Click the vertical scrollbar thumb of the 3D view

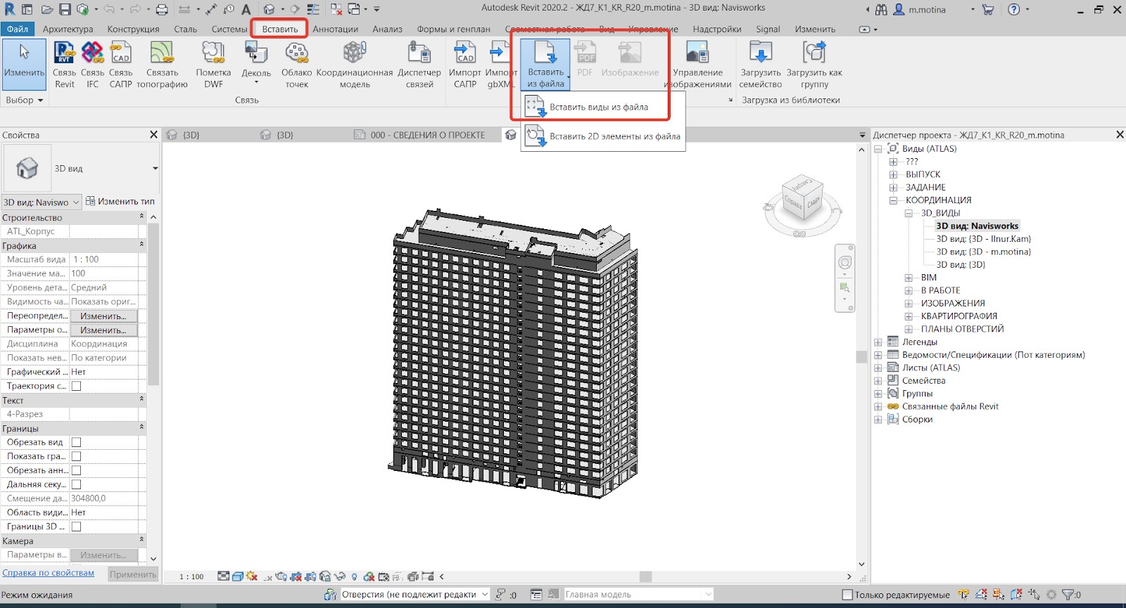(861, 357)
